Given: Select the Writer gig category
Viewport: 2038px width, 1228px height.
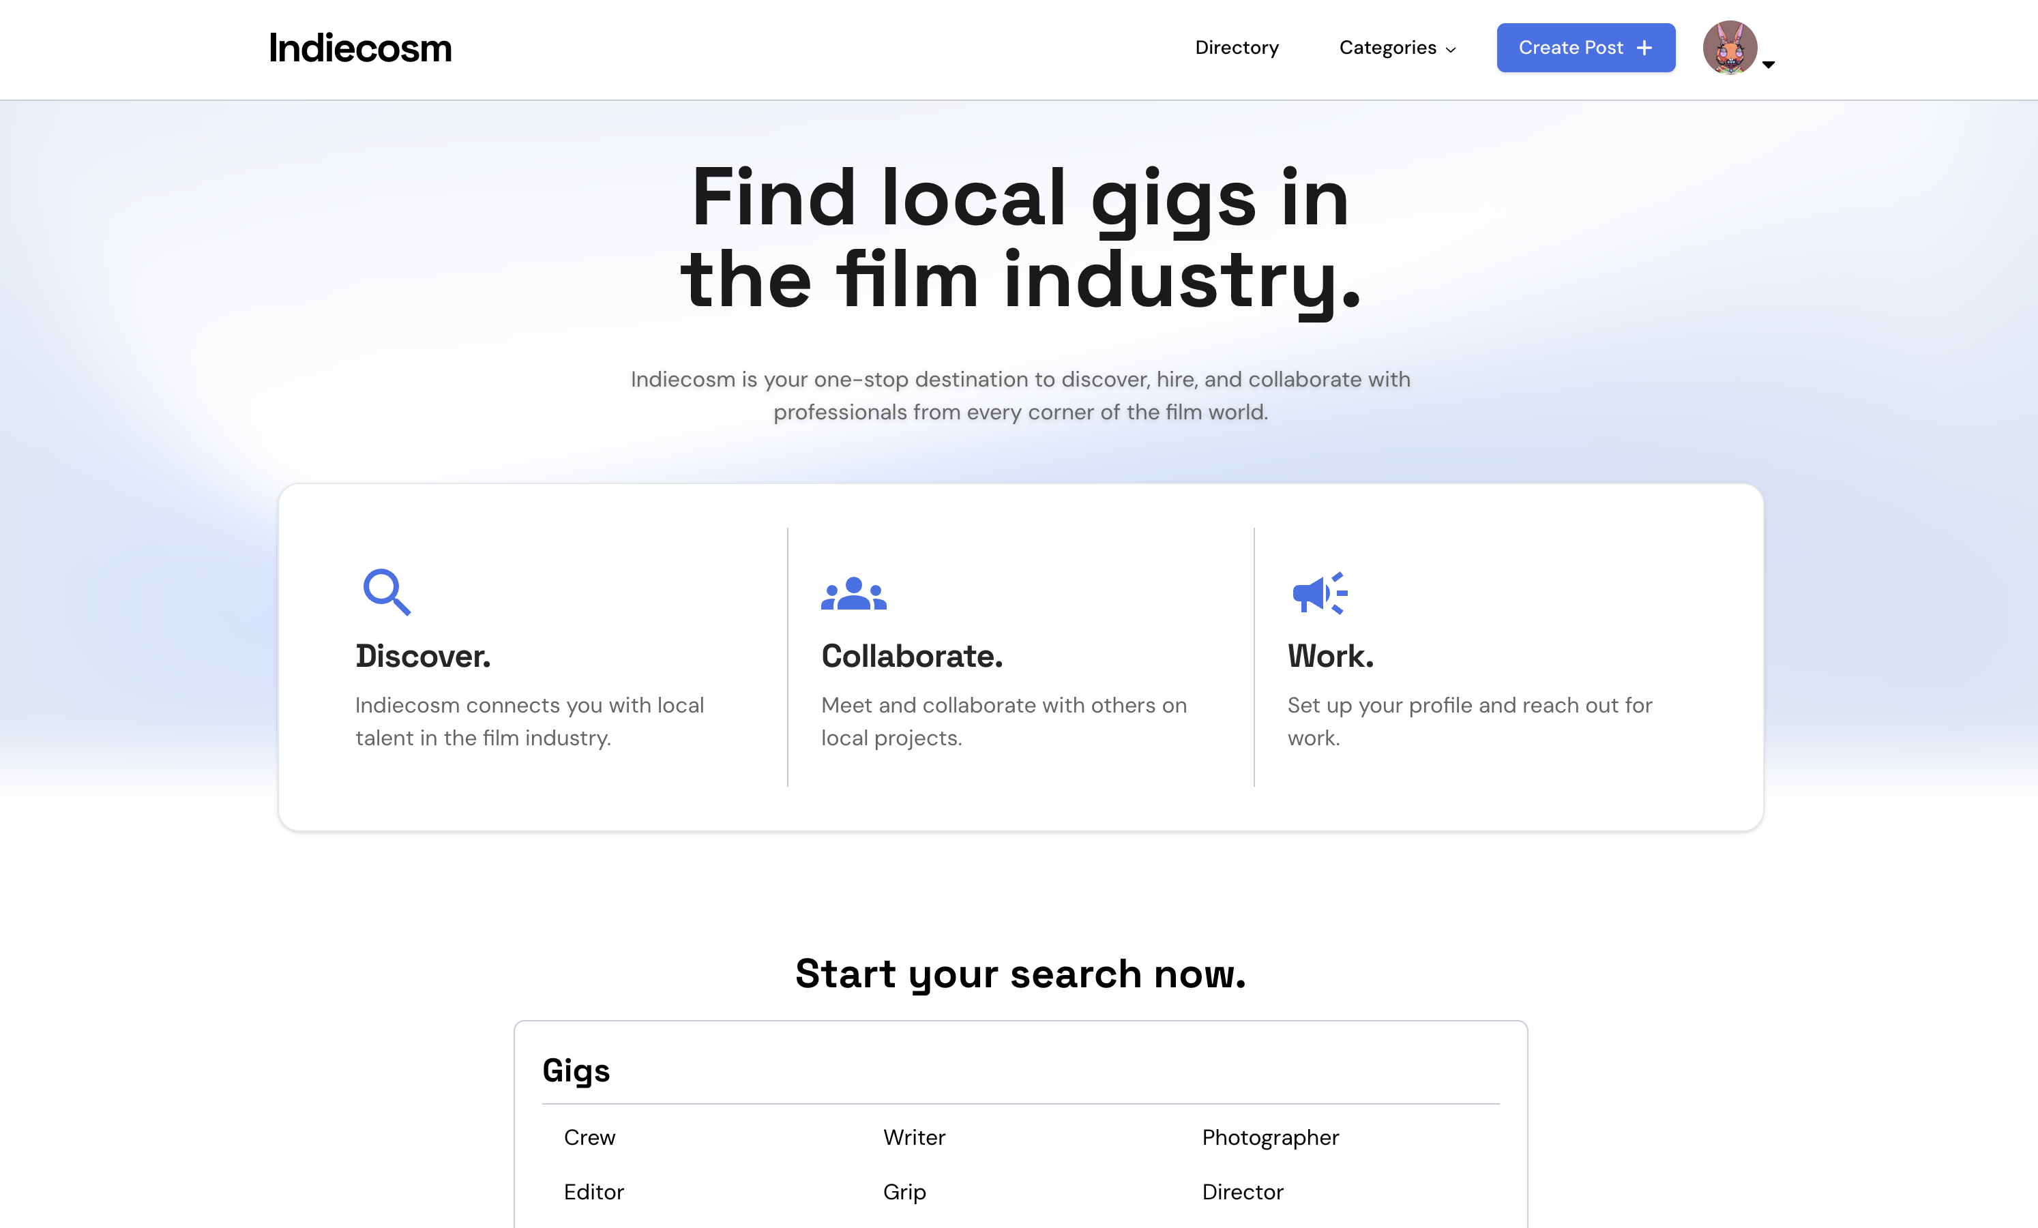Looking at the screenshot, I should point(913,1137).
